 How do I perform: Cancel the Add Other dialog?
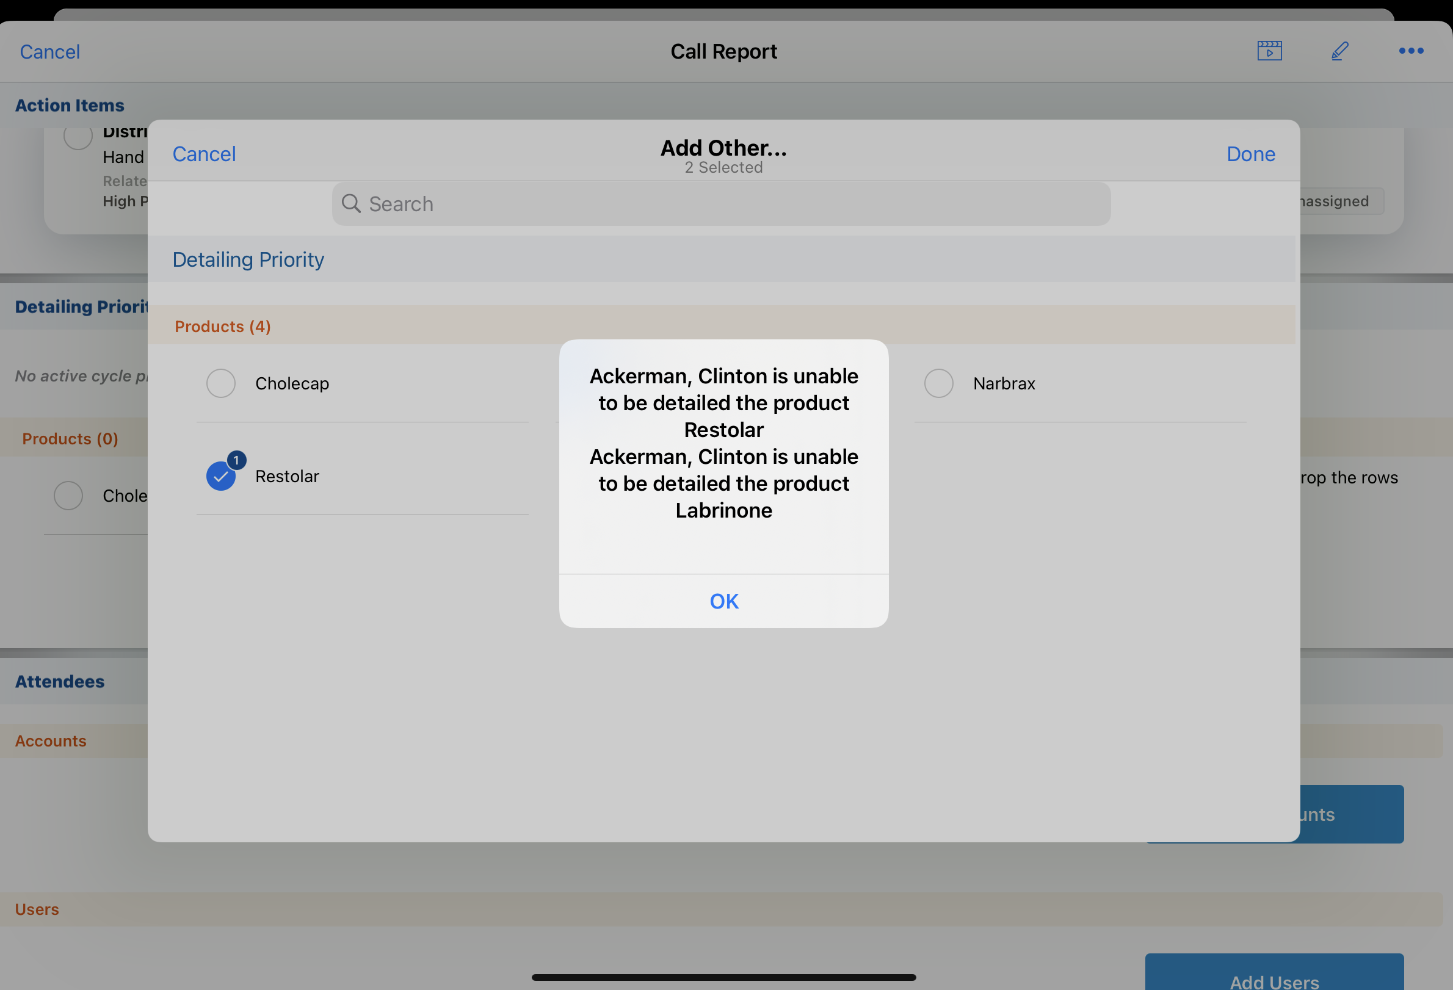click(204, 154)
